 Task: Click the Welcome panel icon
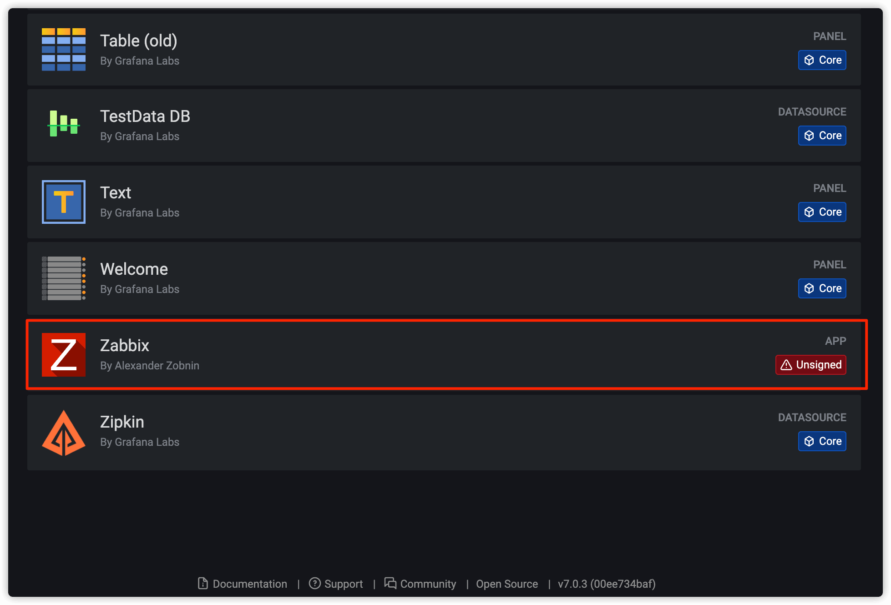tap(64, 277)
